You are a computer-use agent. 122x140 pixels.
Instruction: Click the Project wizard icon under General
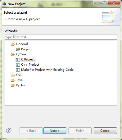(18, 49)
